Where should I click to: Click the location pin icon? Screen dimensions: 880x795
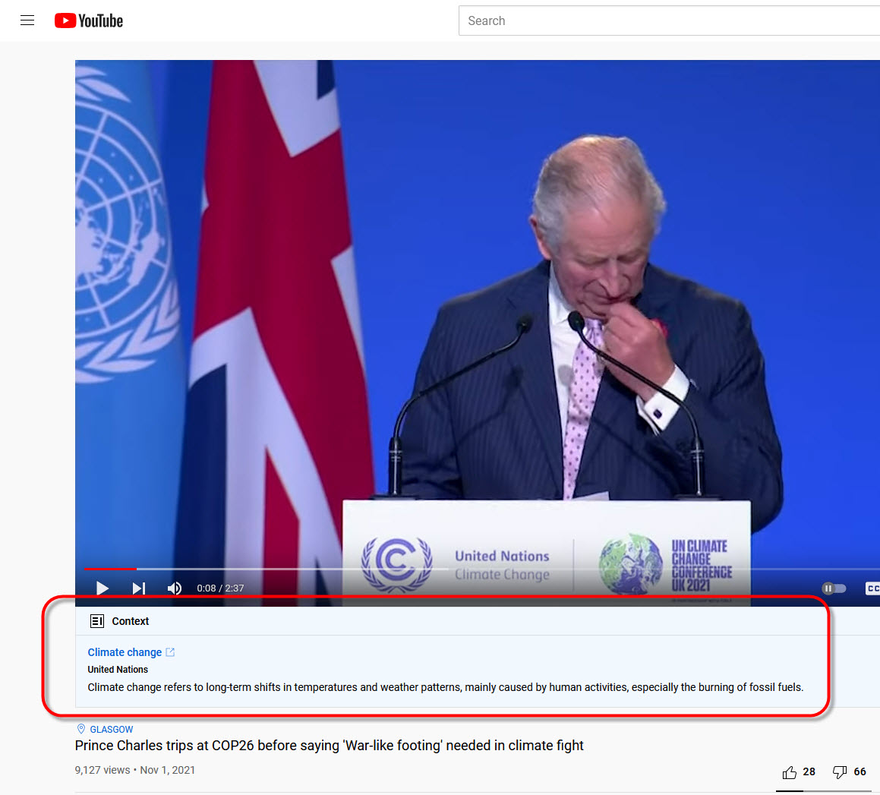tap(80, 729)
